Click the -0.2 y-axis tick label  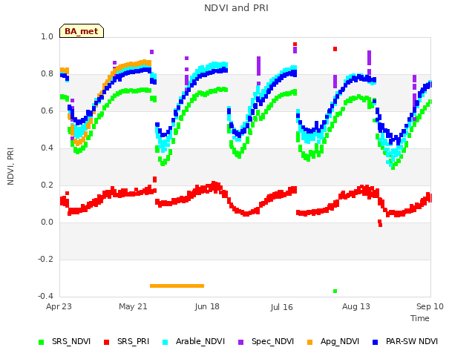45,259
